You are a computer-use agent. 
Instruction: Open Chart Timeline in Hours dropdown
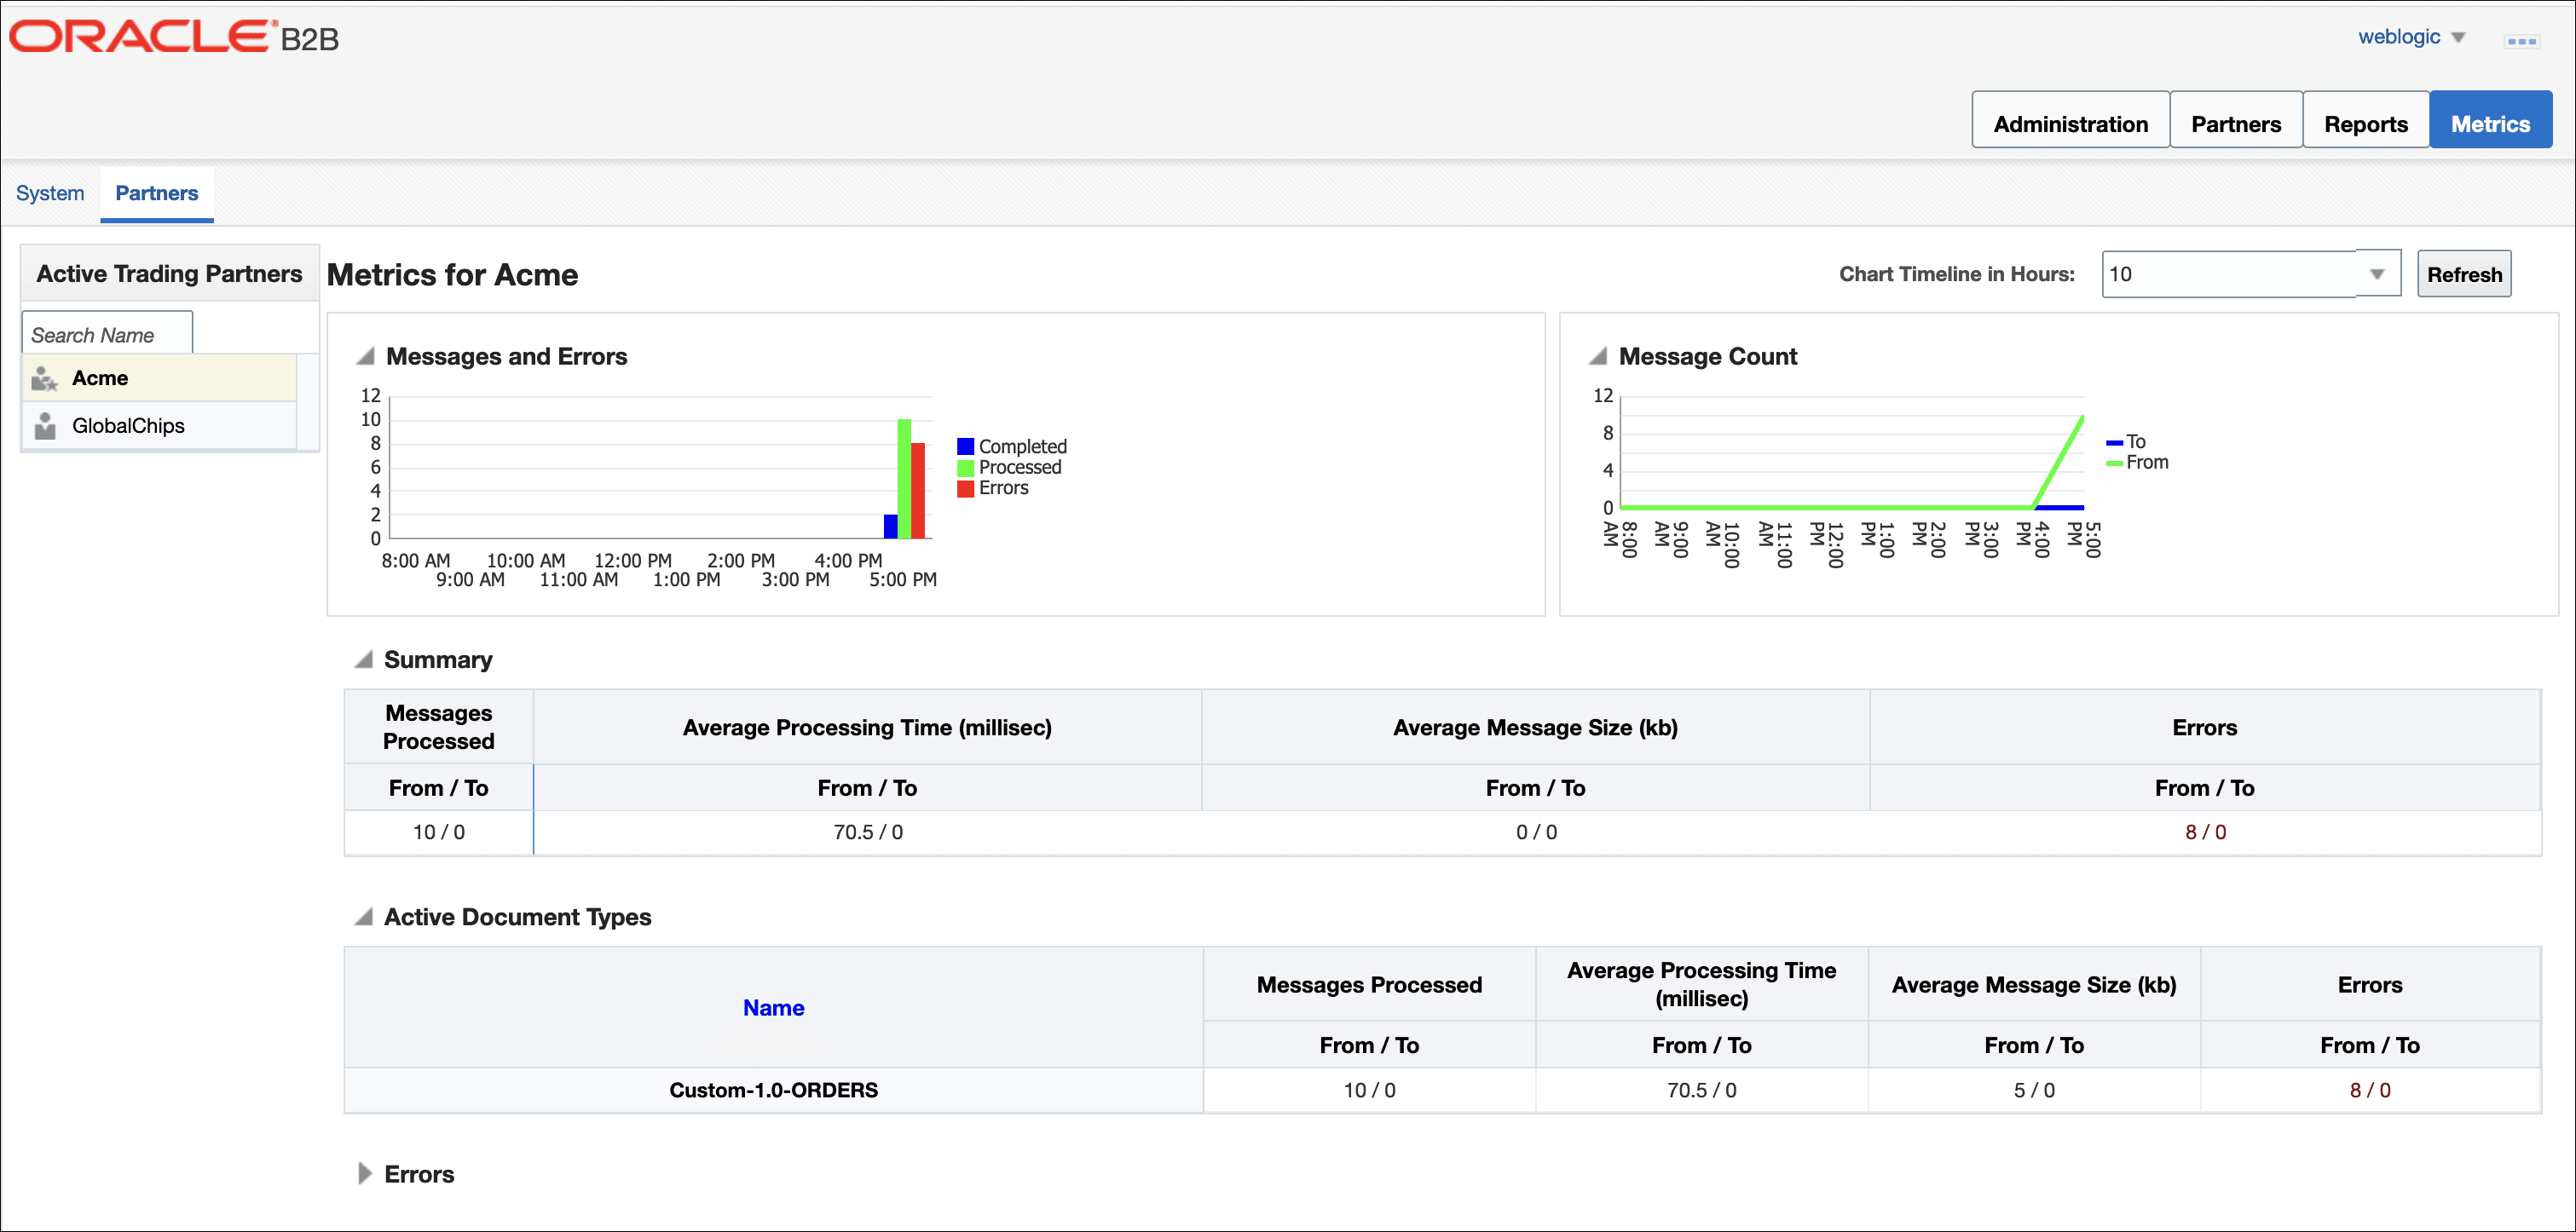2377,273
